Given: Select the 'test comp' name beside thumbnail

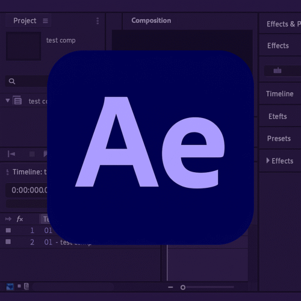Looking at the screenshot, I should (x=61, y=40).
